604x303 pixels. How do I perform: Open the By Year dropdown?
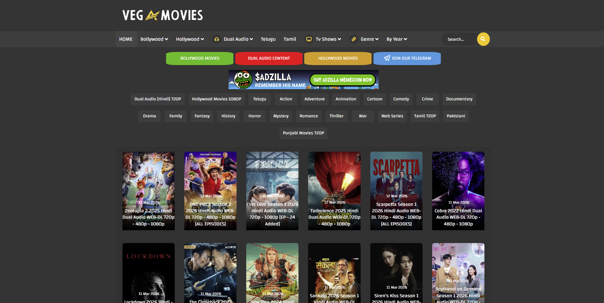click(x=397, y=39)
